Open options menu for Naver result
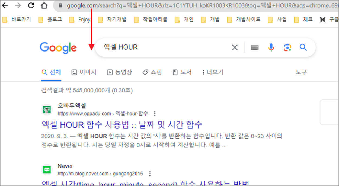The width and height of the screenshot is (339, 186). [x=150, y=174]
